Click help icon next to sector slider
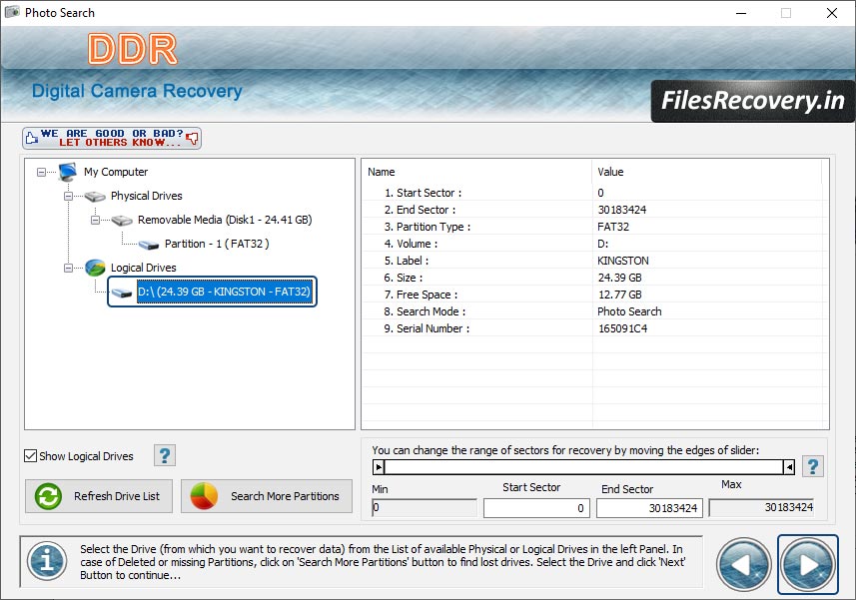 813,466
